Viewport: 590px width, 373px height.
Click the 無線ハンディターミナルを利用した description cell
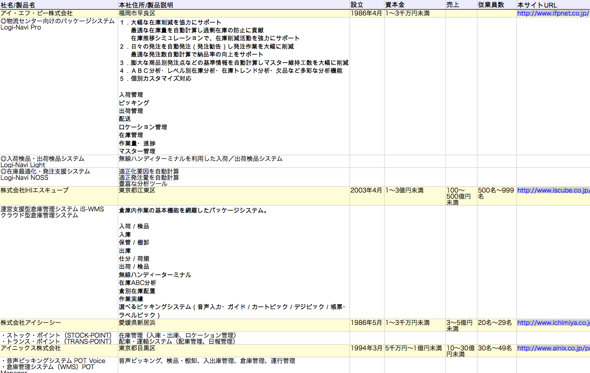coord(234,162)
